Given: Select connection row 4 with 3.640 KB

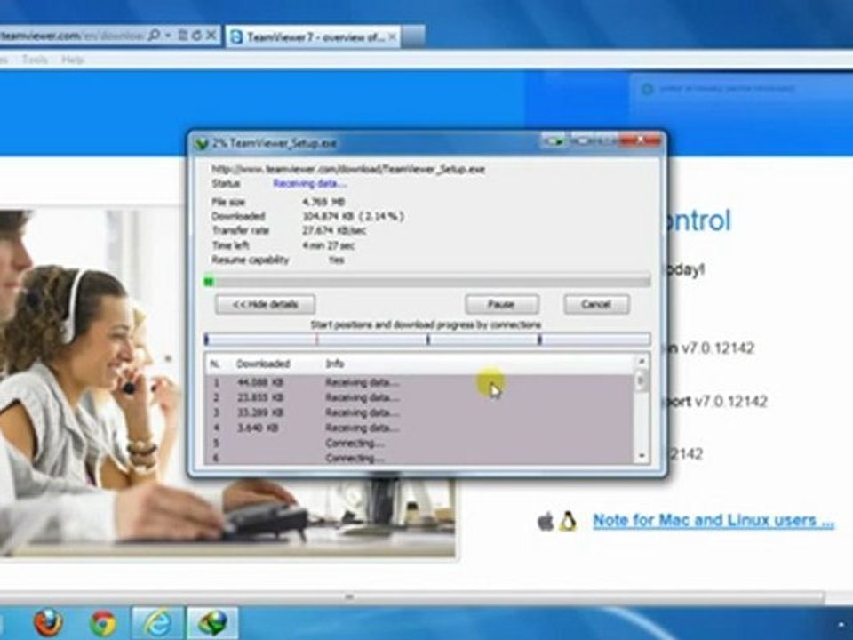Looking at the screenshot, I should tap(419, 428).
